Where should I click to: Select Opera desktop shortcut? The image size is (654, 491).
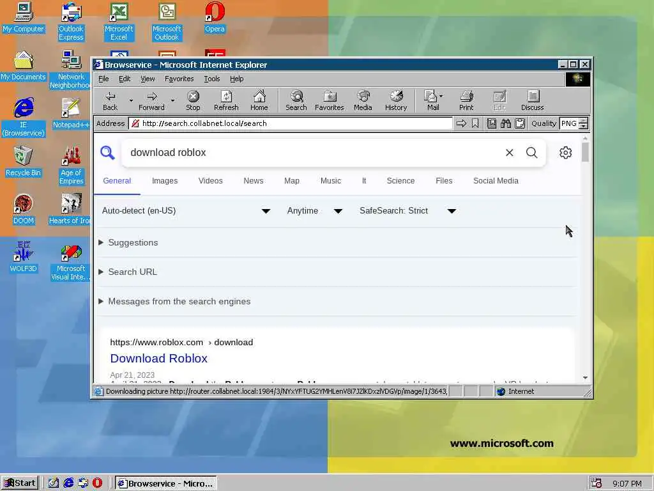(215, 18)
